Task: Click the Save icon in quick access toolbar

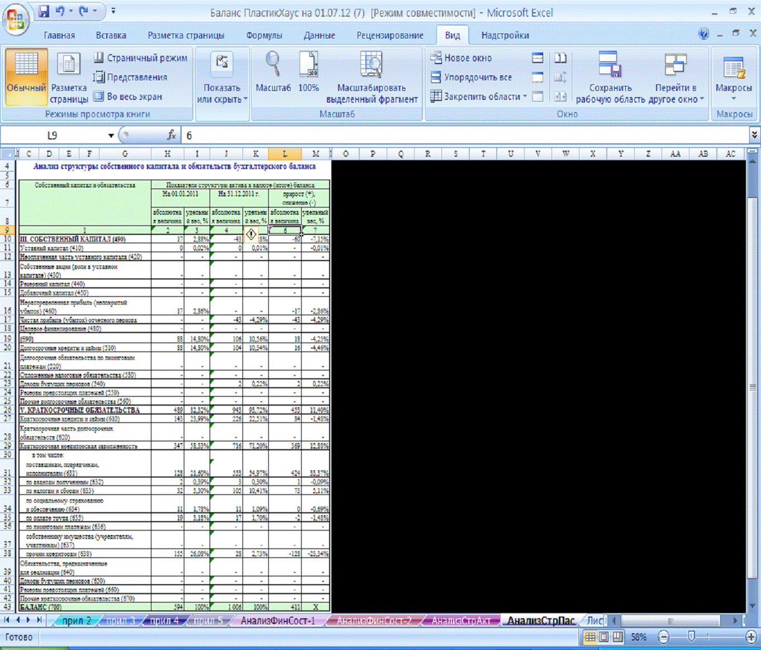Action: (44, 11)
